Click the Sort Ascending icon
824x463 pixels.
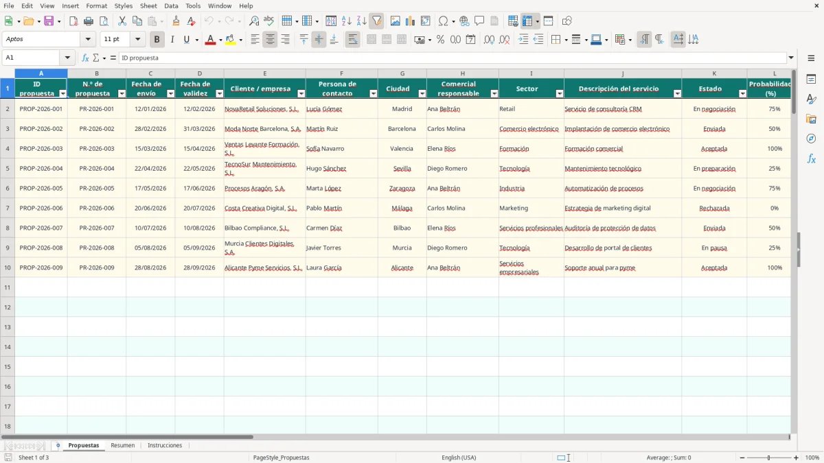(347, 21)
